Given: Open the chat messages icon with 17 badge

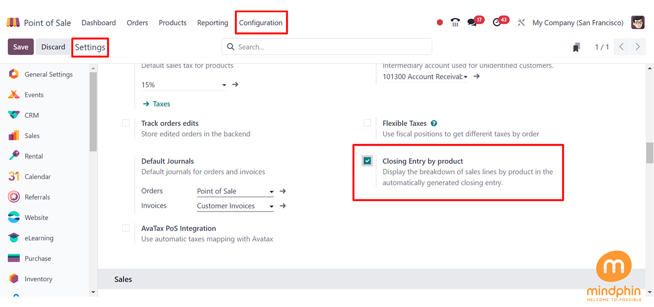Looking at the screenshot, I should (472, 23).
